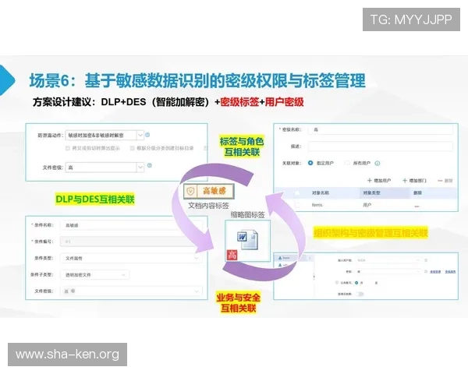Open the 加入用户组 dropdown
Screen dimensions: 468x374
click(388, 260)
